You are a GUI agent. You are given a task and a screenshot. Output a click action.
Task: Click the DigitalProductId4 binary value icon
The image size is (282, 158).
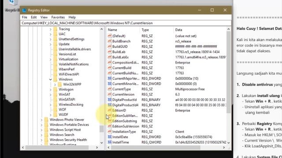pyautogui.click(x=110, y=105)
